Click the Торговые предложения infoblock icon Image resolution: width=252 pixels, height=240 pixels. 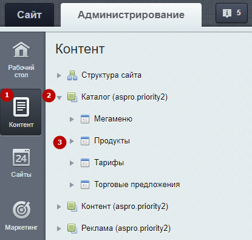tap(85, 185)
